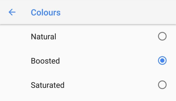Screen dimensions: 176x101
Task: Select the Natural radio button
Action: click(162, 36)
